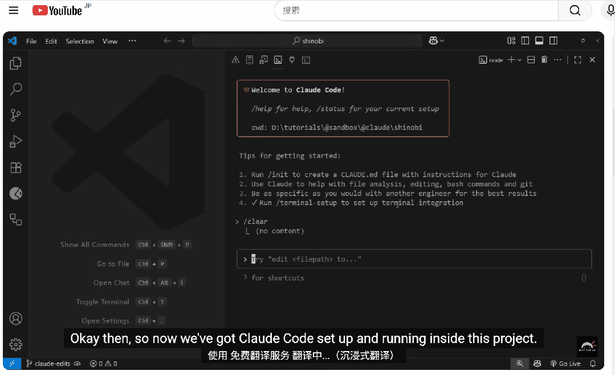Close the terminal panel
Image resolution: width=615 pixels, height=375 pixels.
click(x=592, y=60)
